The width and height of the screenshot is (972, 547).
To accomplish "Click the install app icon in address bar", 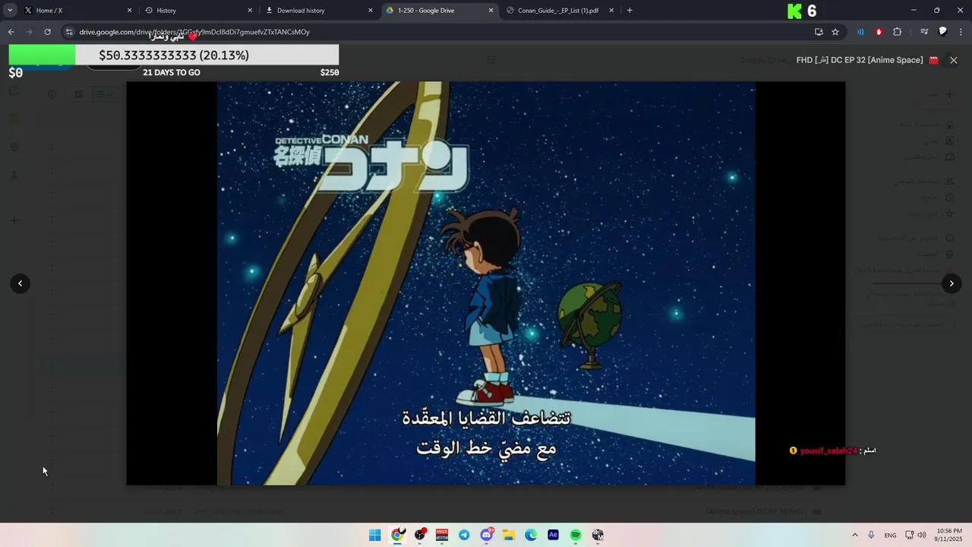I will pos(819,32).
